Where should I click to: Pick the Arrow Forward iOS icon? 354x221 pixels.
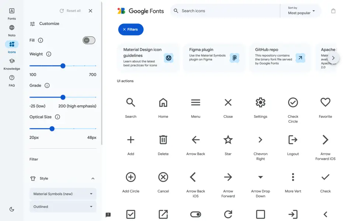pyautogui.click(x=325, y=140)
